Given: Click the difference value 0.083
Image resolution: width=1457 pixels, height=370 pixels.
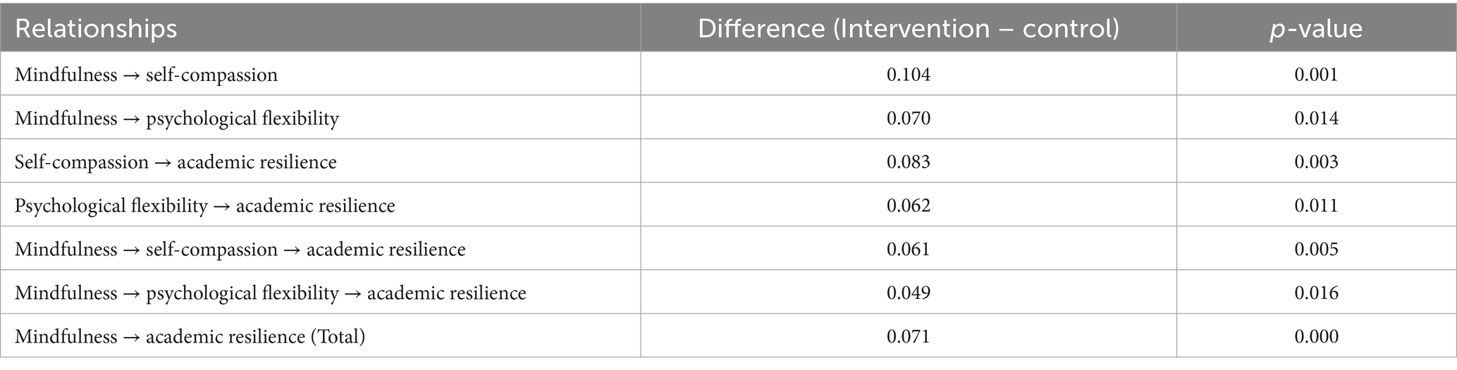Looking at the screenshot, I should point(908,162).
